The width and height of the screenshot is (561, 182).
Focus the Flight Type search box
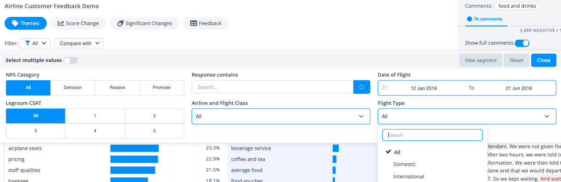tap(432, 135)
